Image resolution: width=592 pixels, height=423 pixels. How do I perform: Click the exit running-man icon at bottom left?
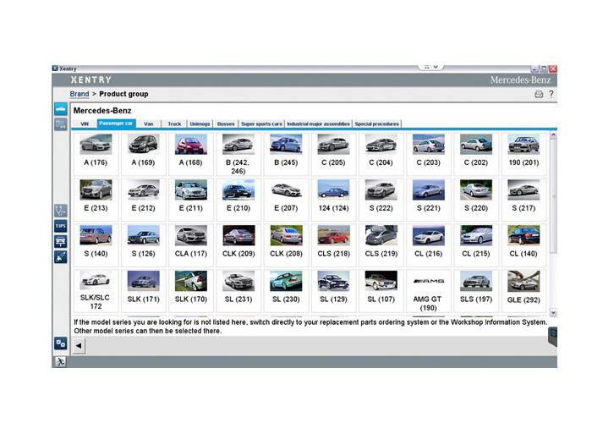(60, 361)
